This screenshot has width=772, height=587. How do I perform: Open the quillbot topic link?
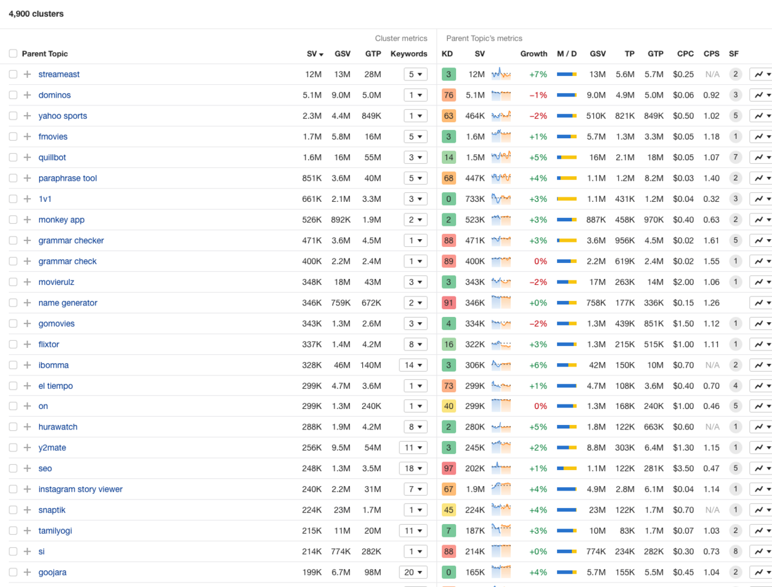coord(52,157)
